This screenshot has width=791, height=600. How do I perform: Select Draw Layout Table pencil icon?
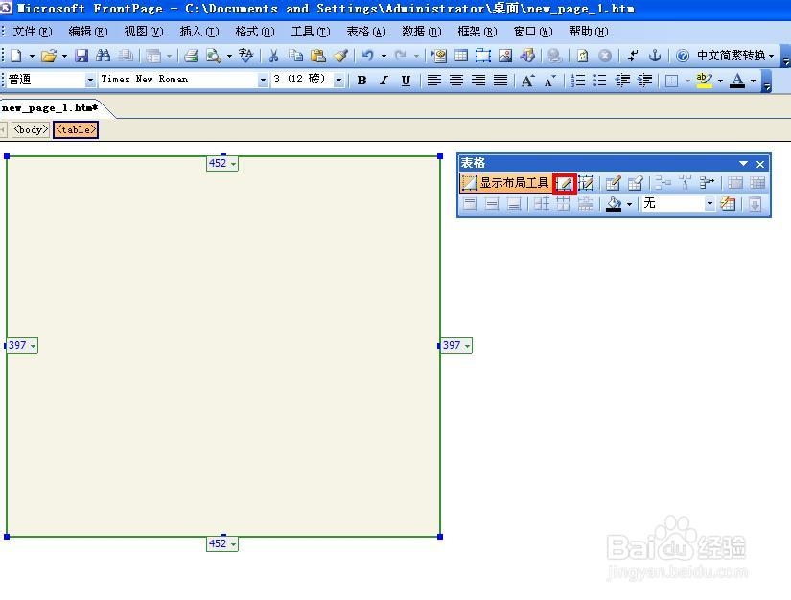(x=565, y=183)
